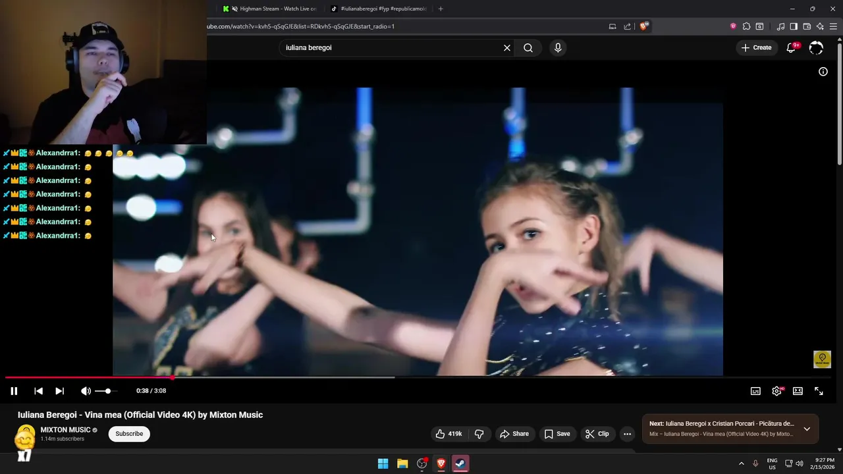Switch to theater mode view
The height and width of the screenshot is (474, 843).
(x=798, y=391)
